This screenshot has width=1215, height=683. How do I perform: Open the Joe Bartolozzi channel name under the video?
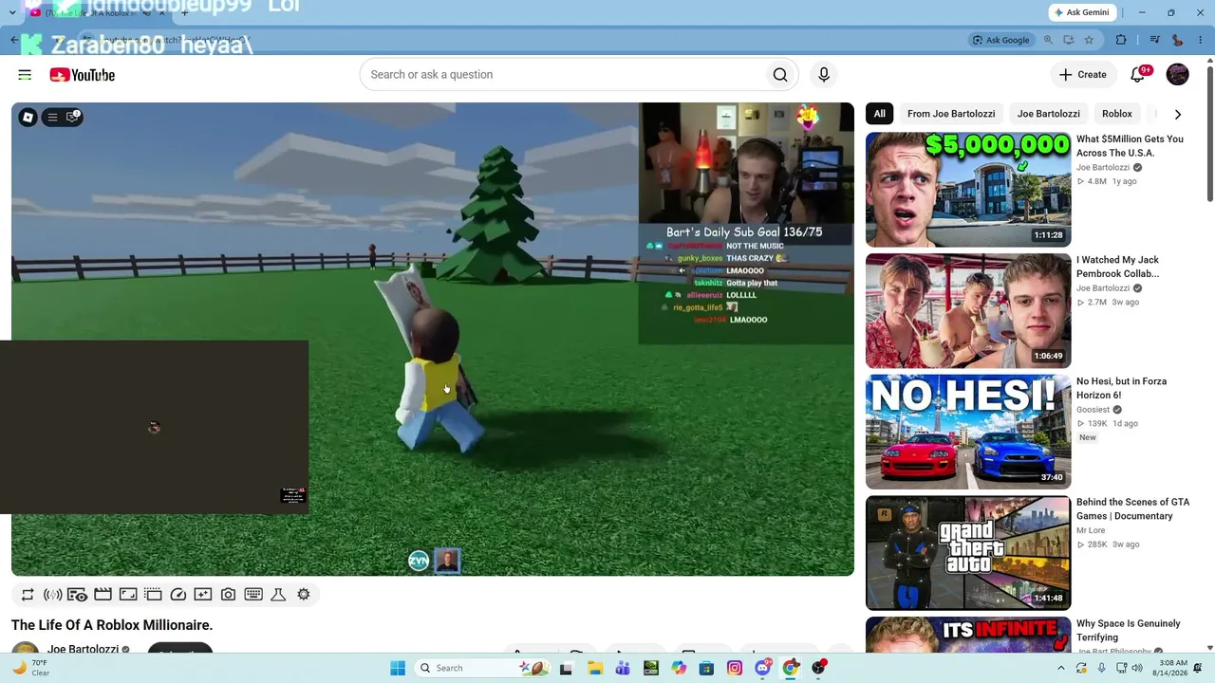click(x=83, y=650)
